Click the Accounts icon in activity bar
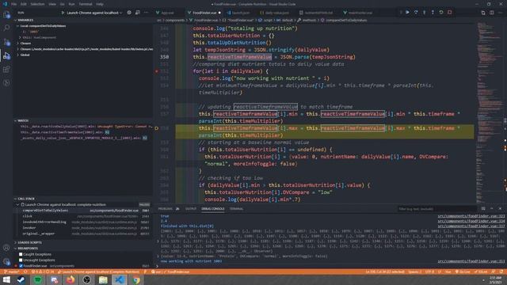The height and width of the screenshot is (285, 507). coord(6,248)
